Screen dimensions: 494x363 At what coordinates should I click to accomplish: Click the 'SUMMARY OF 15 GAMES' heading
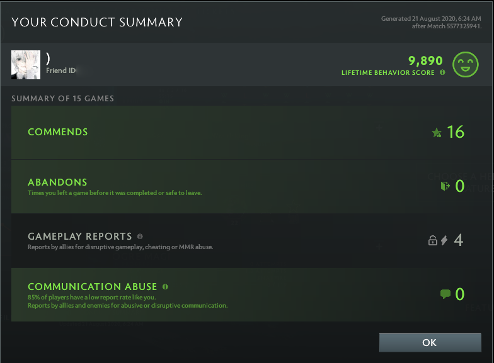tap(63, 98)
